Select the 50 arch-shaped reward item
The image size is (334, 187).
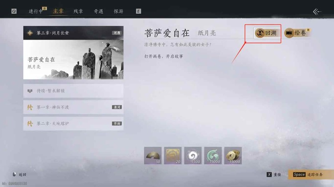pos(153,155)
